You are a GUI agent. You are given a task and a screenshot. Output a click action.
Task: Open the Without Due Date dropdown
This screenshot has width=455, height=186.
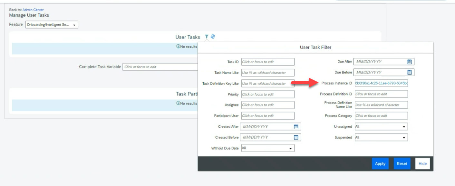coord(268,148)
